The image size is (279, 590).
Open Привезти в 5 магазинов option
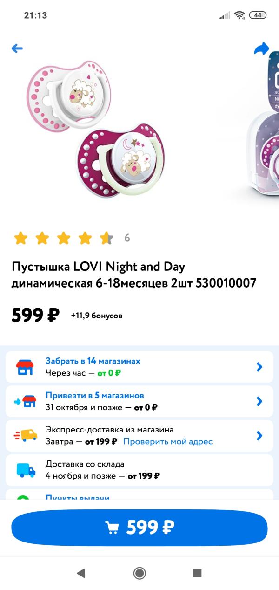tap(139, 401)
